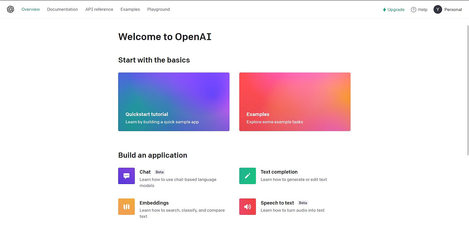
Task: Open the Chat speech-bubble icon
Action: coord(126,176)
